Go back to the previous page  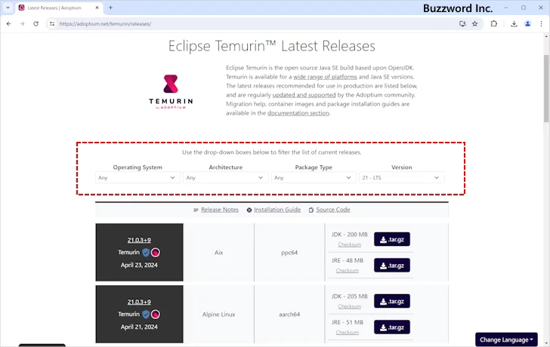coord(9,24)
